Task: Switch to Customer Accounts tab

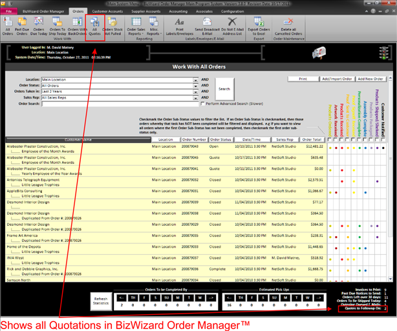Action: click(x=107, y=12)
